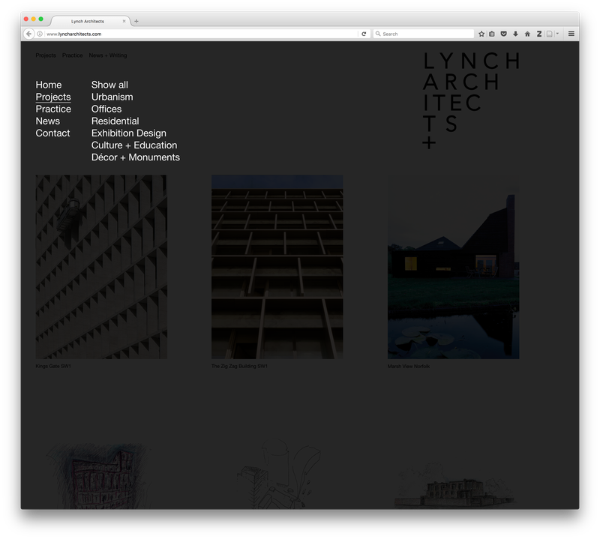Select the Lynch Architects browser tab
Screen dimensions: 600x539
(91, 21)
